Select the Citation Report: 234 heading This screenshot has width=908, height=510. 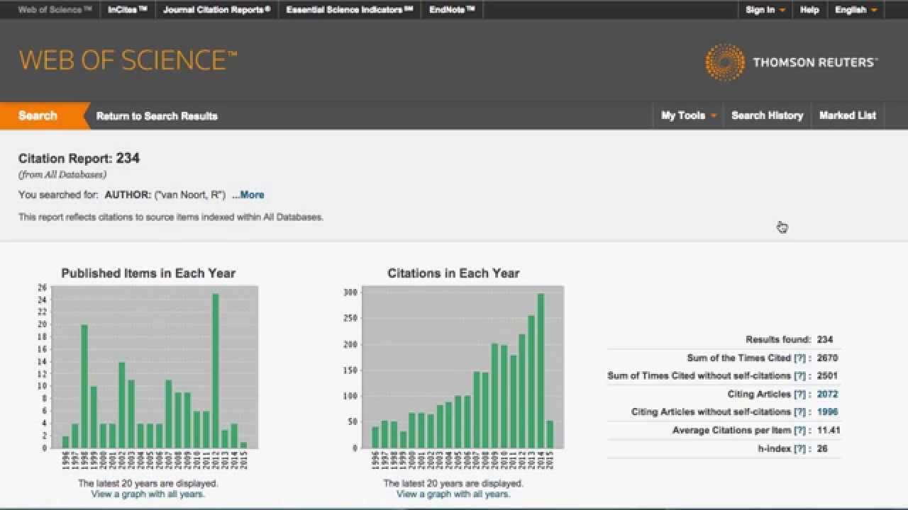[x=79, y=159]
